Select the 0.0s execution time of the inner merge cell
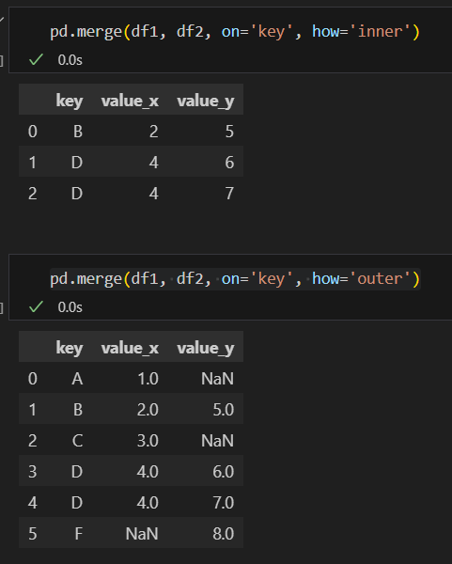452x564 pixels. pyautogui.click(x=70, y=60)
